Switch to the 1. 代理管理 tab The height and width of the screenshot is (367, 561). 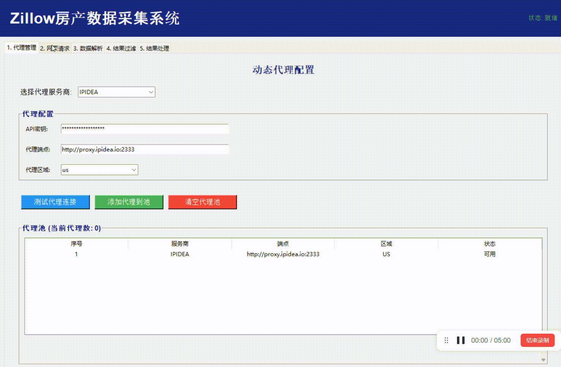[22, 48]
